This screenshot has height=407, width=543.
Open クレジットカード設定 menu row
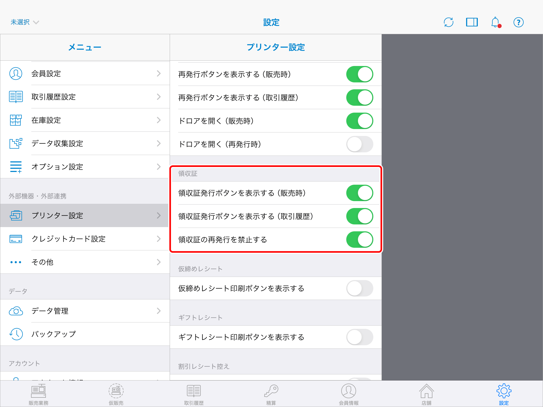85,239
